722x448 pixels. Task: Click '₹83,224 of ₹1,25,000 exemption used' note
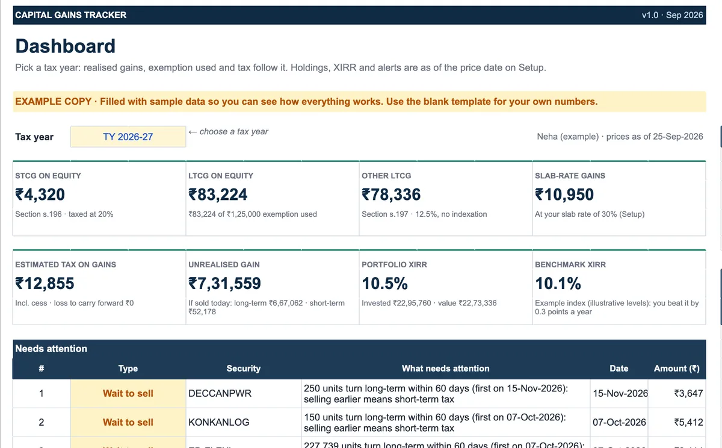(x=253, y=214)
